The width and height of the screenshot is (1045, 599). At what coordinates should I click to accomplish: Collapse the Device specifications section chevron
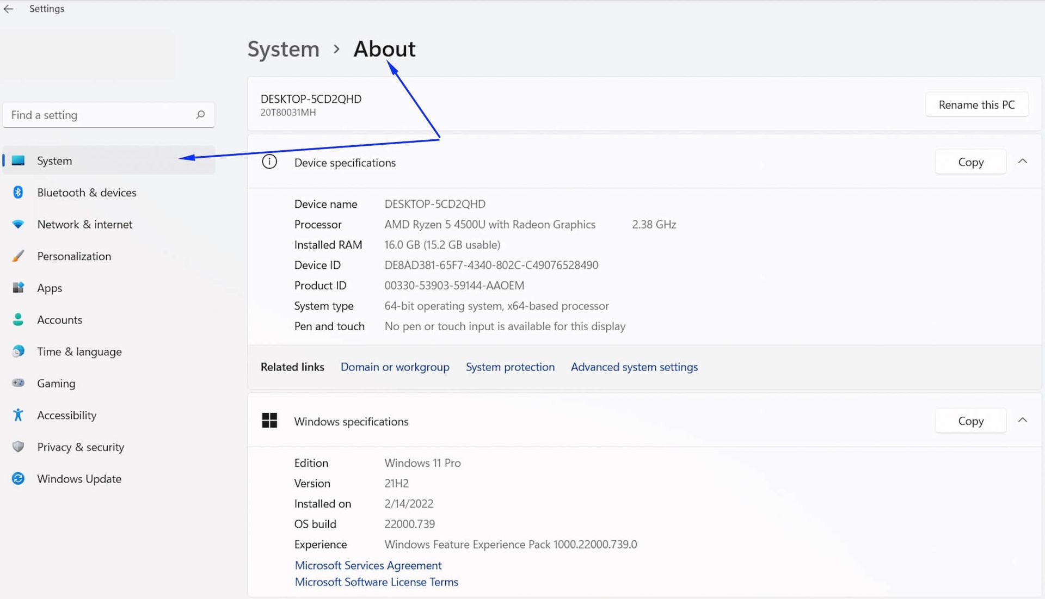pos(1023,161)
